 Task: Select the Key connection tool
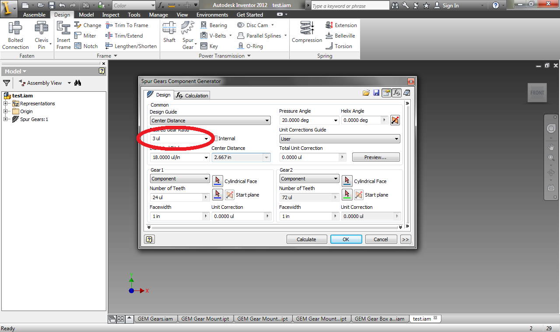(x=209, y=46)
